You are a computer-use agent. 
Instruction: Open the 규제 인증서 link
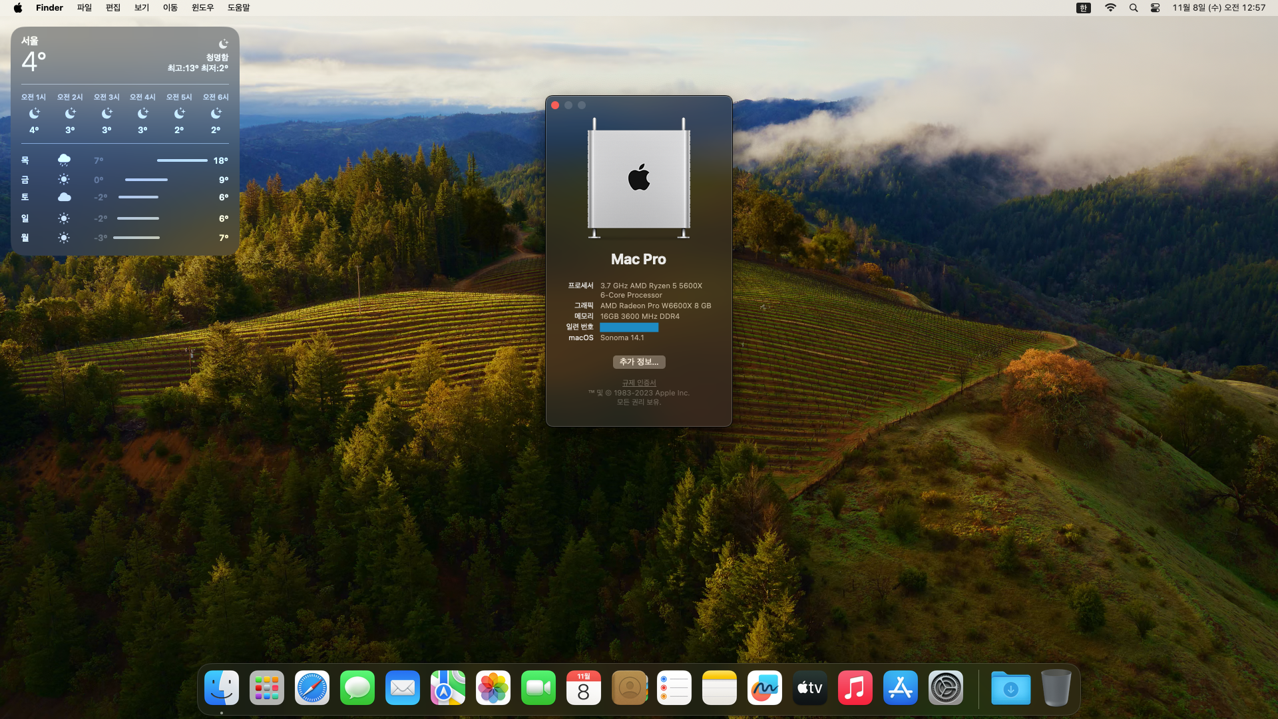(639, 383)
